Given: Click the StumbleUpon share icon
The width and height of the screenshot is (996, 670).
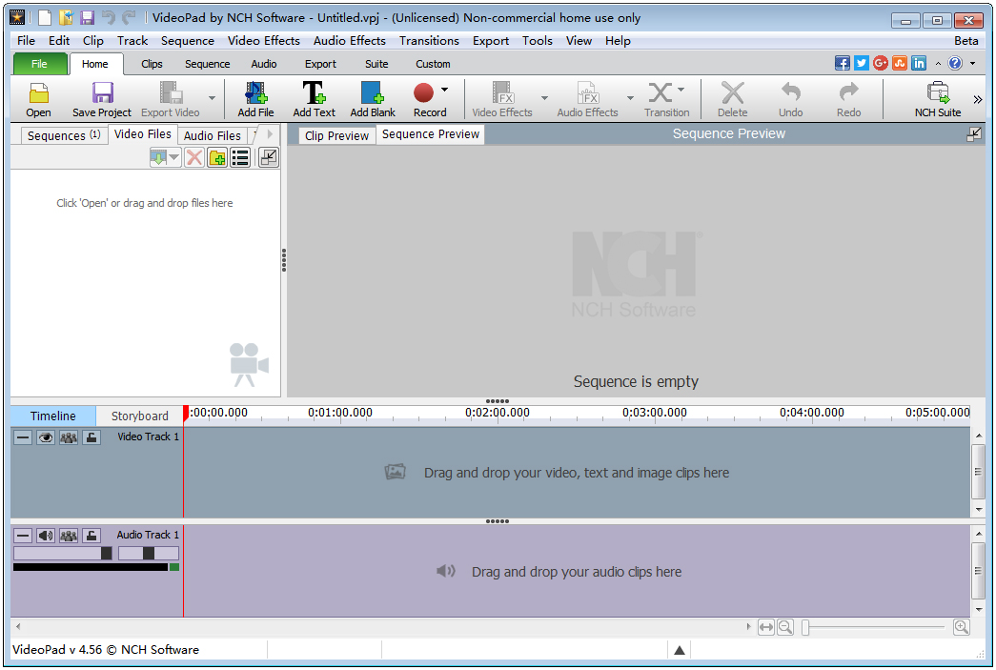Looking at the screenshot, I should point(900,64).
